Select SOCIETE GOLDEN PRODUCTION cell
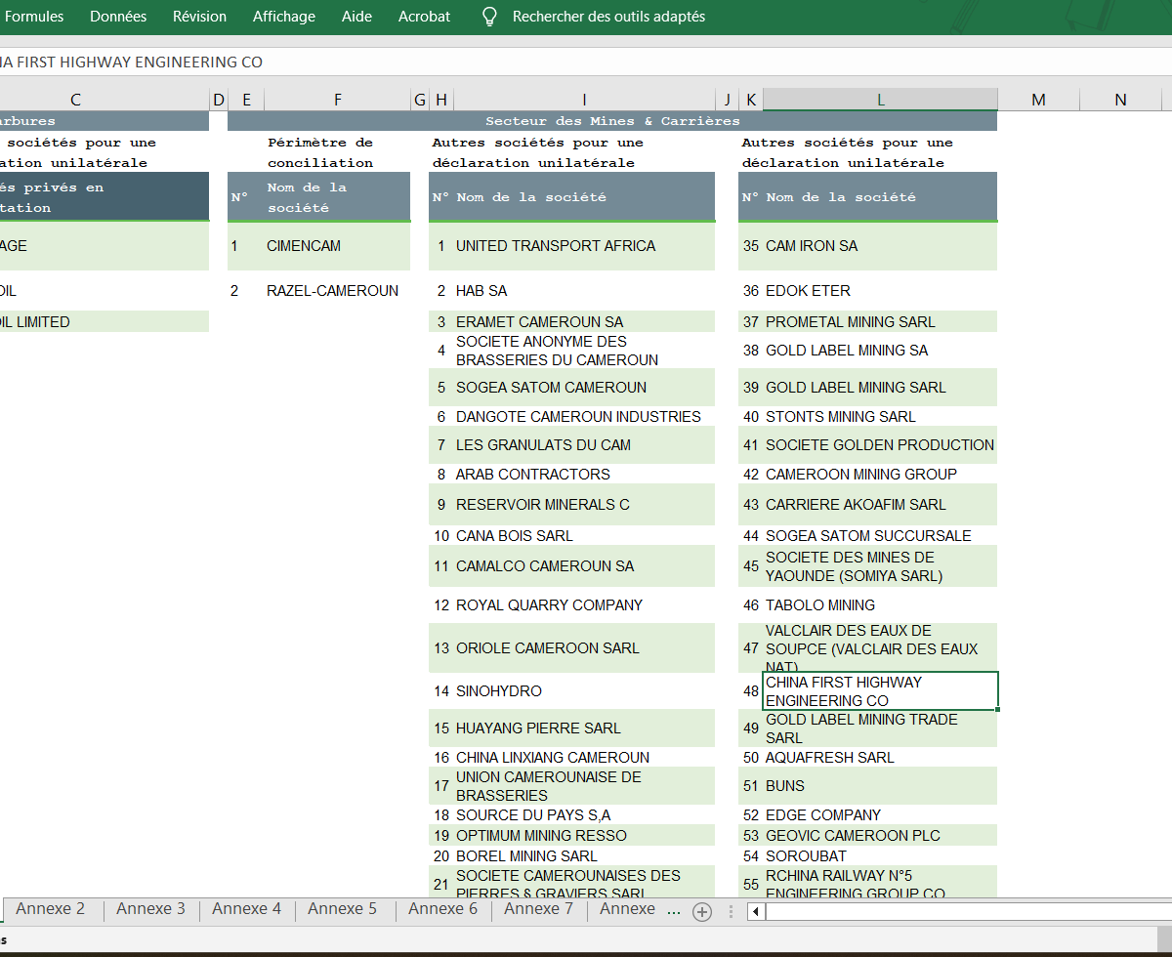This screenshot has width=1172, height=957. 880,445
